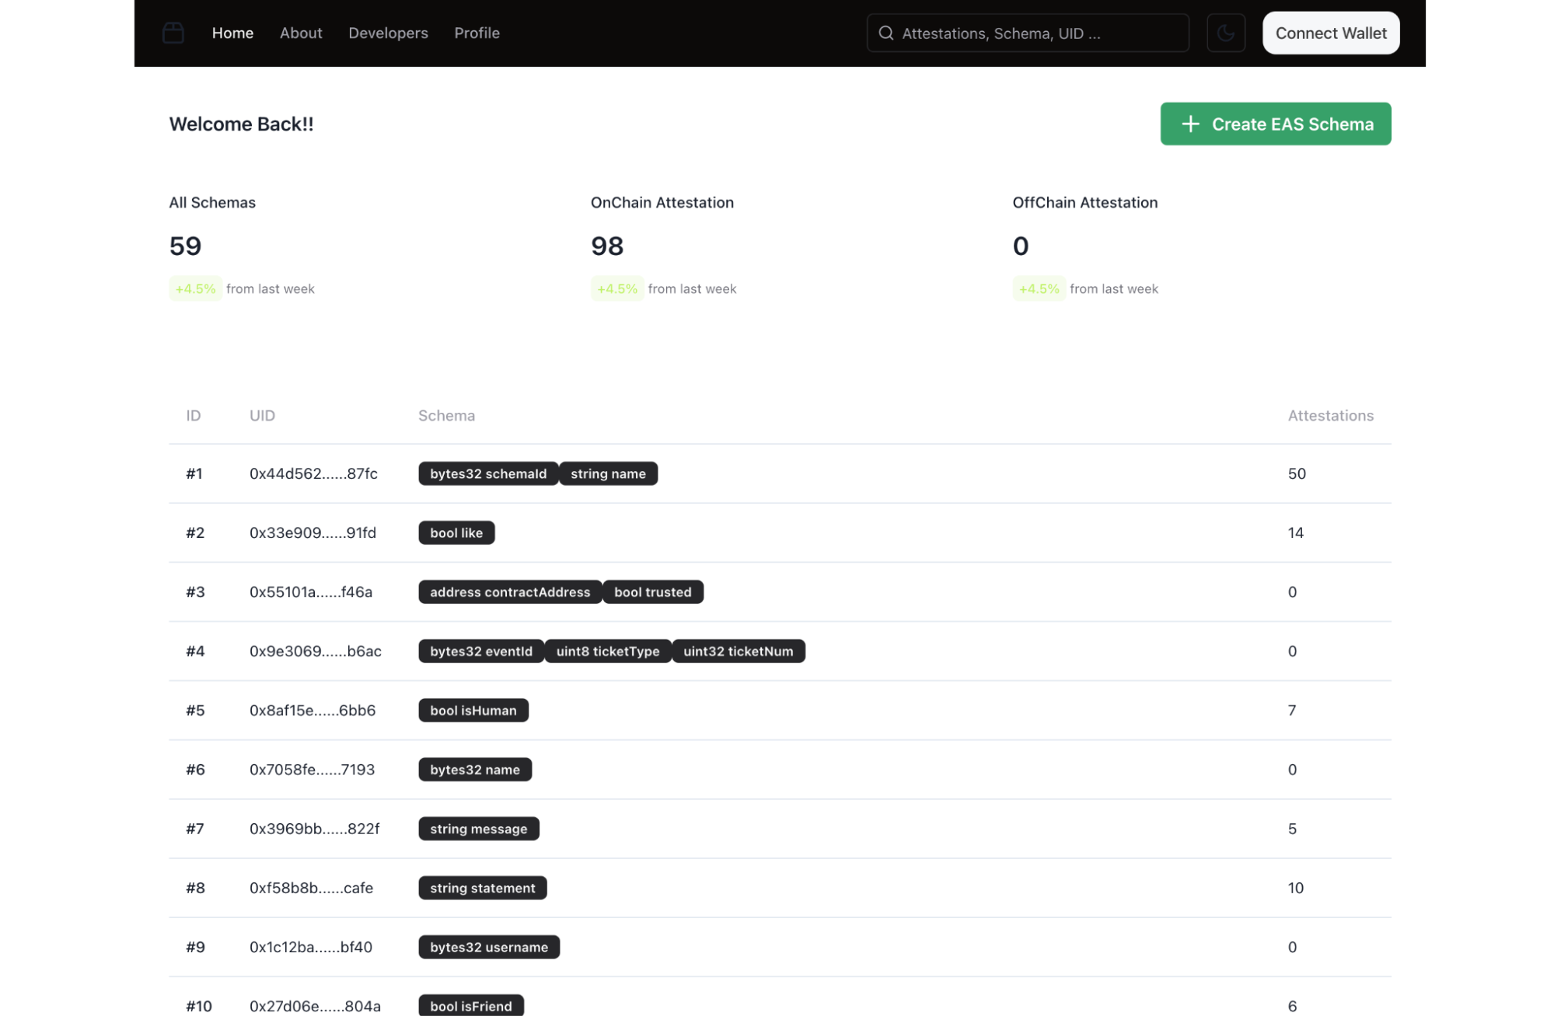Click the Connect Wallet button
Image resolution: width=1554 pixels, height=1016 pixels.
coord(1332,32)
